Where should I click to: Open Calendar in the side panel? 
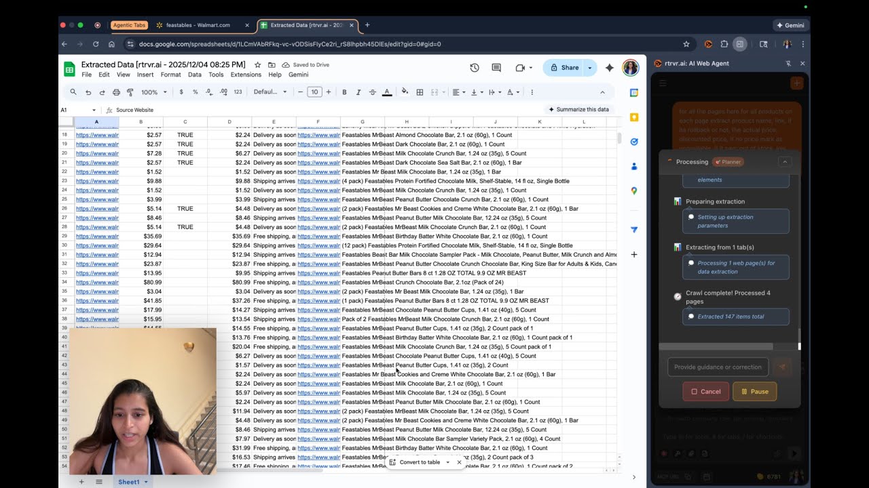point(634,93)
